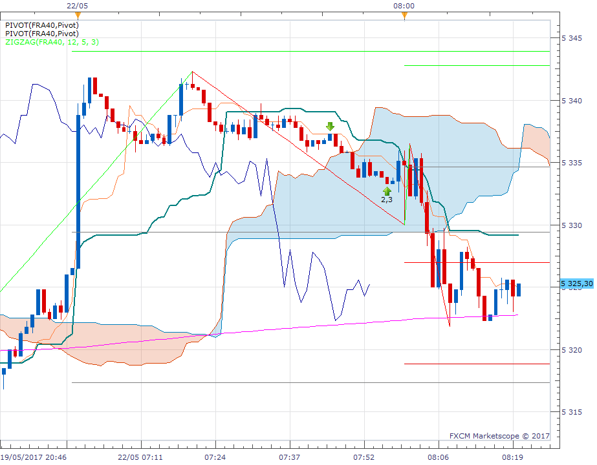The height and width of the screenshot is (465, 597).
Task: Click the green up-arrow marker labeled 2,3
Action: [x=387, y=191]
